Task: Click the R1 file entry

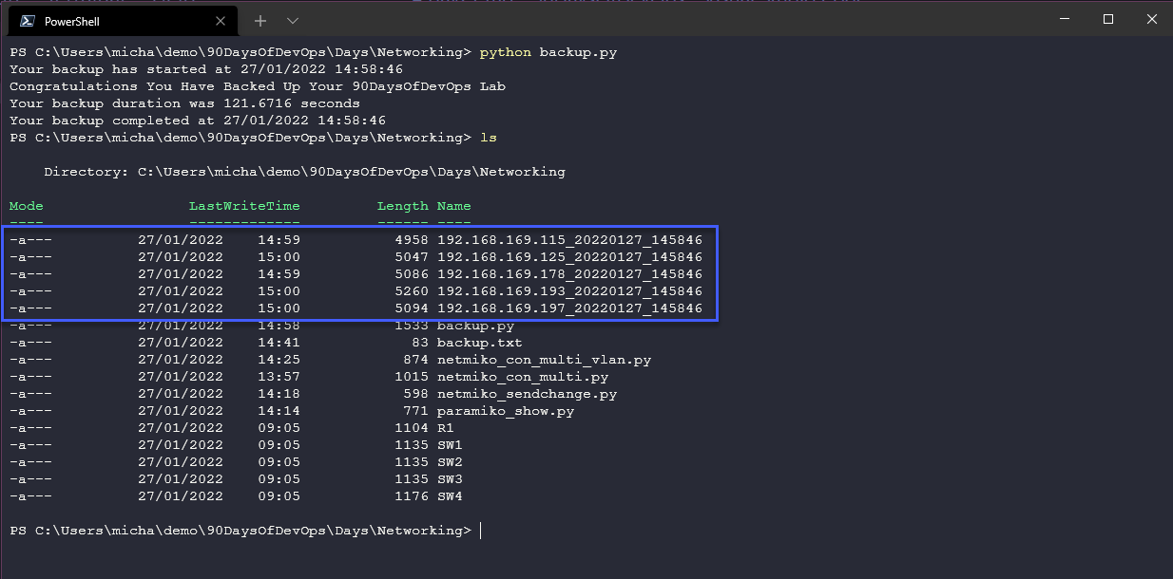Action: pyautogui.click(x=443, y=427)
